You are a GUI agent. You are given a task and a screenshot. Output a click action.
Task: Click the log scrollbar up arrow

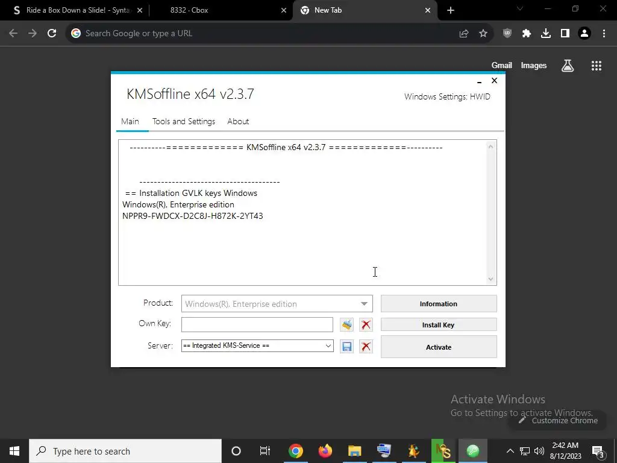(490, 147)
